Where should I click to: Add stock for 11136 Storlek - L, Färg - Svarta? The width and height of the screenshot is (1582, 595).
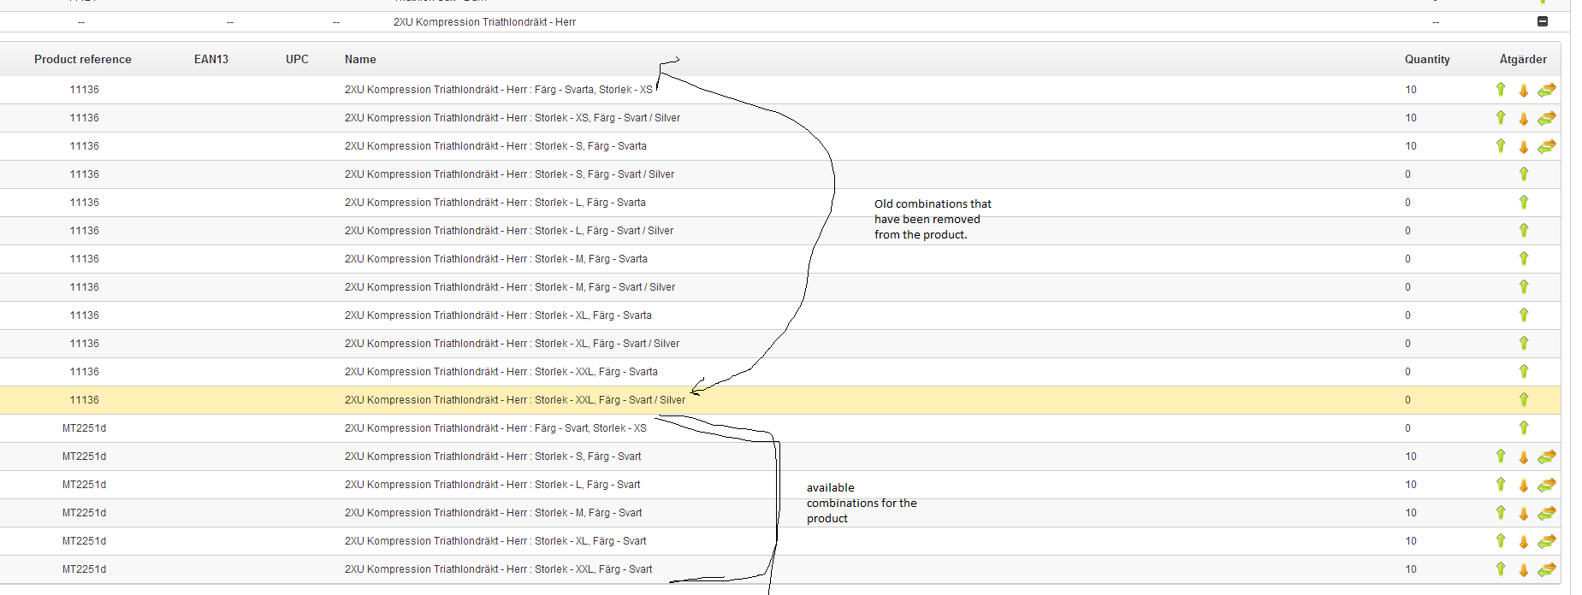1524,202
